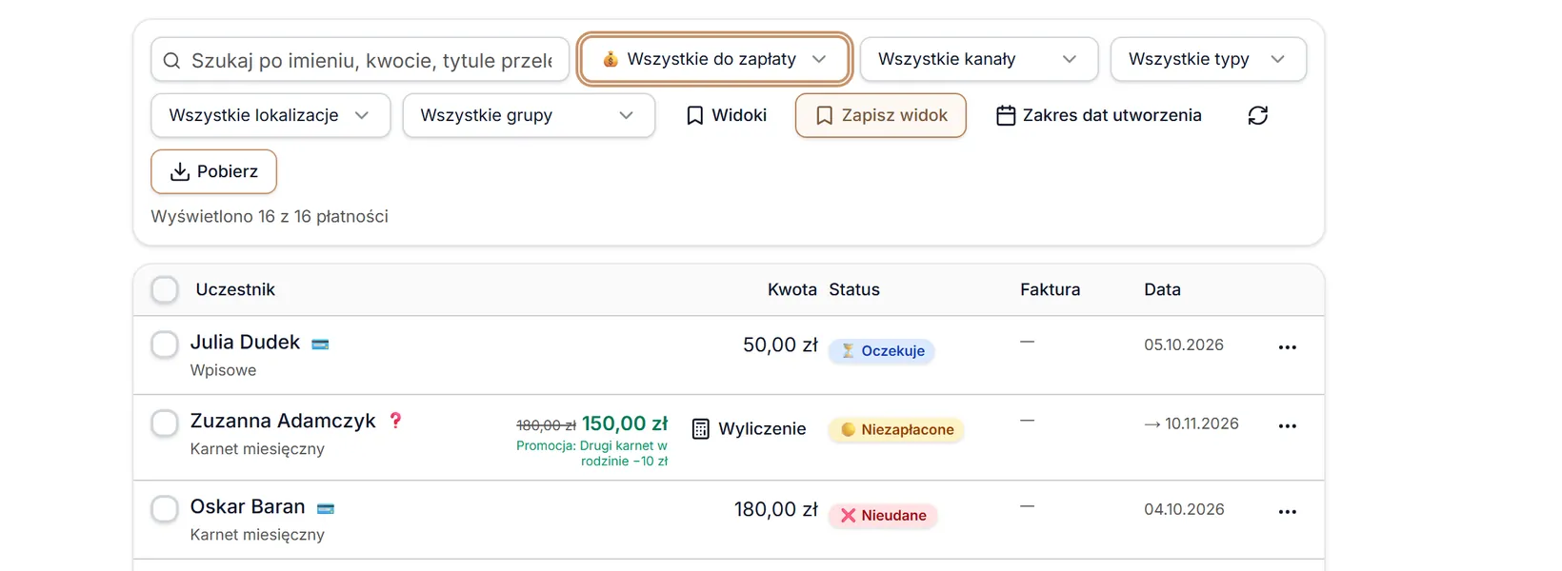Click the Promocja: Drugi karnet w rodzinie text
The image size is (1562, 571).
click(x=592, y=453)
